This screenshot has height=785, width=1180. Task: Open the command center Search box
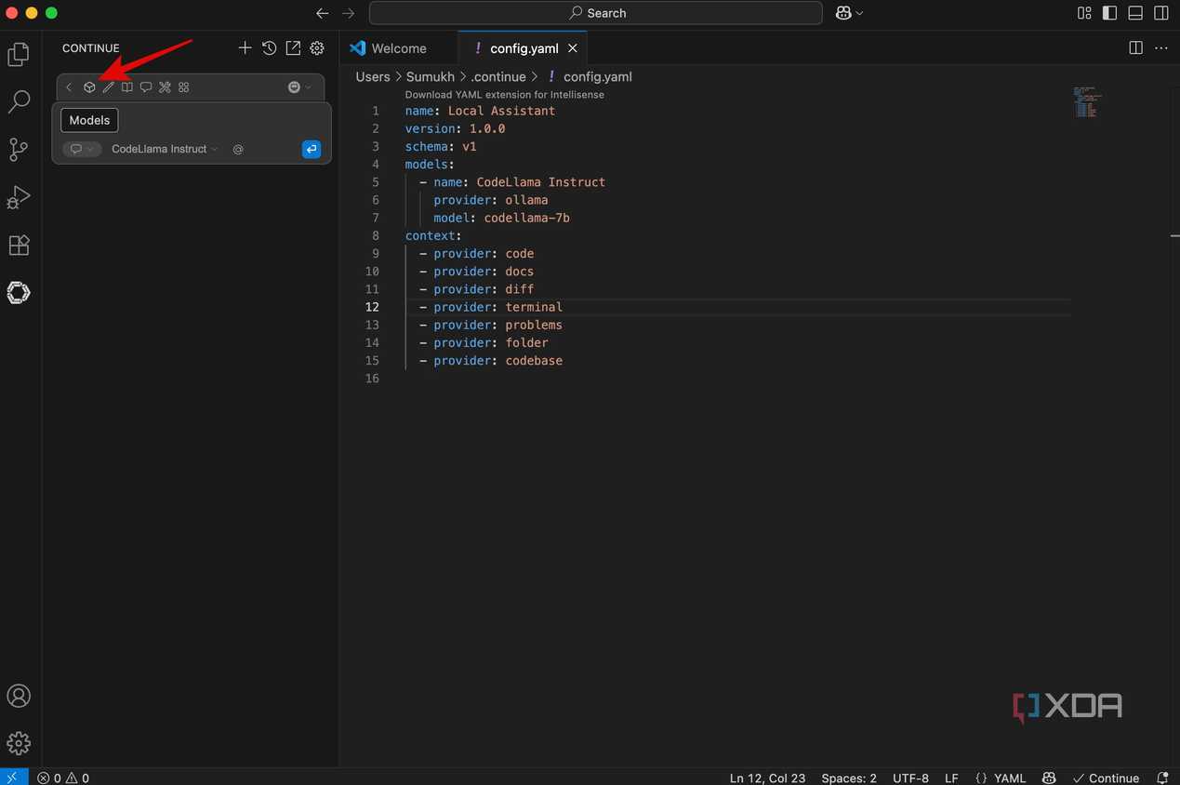(596, 13)
